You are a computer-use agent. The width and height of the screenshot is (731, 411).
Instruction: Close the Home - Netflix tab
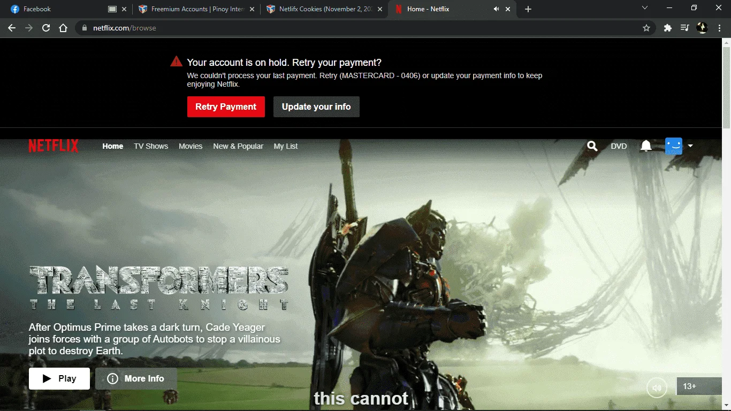tap(508, 9)
